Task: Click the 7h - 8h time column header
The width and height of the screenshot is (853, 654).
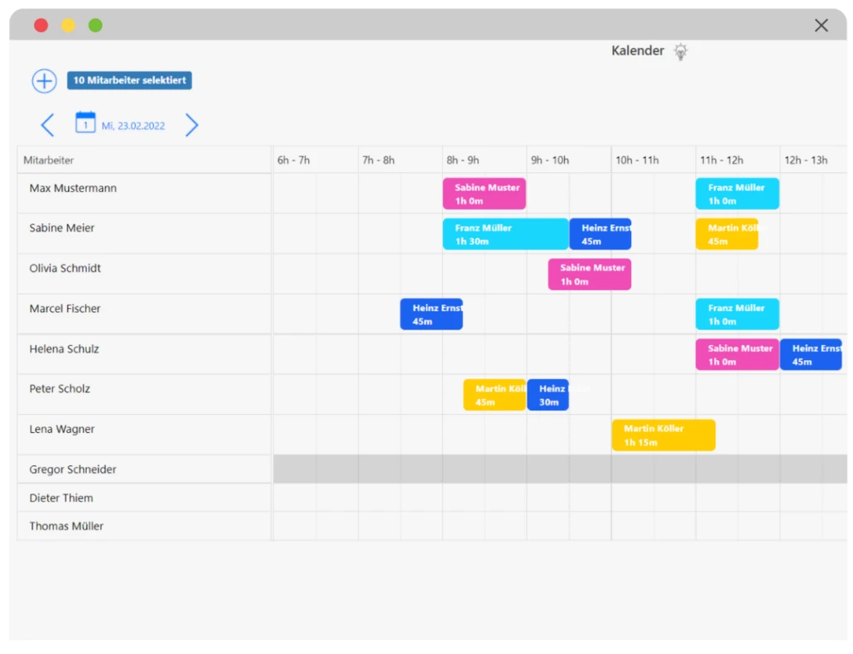Action: point(400,161)
